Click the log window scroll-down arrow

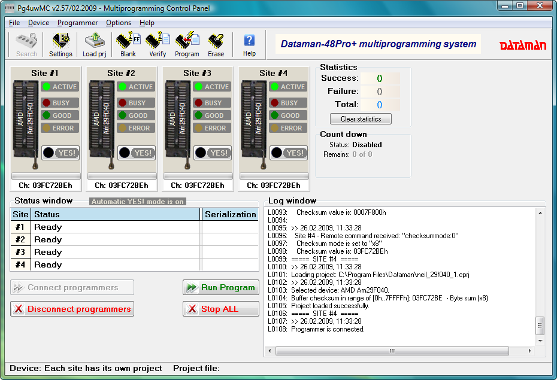540,340
